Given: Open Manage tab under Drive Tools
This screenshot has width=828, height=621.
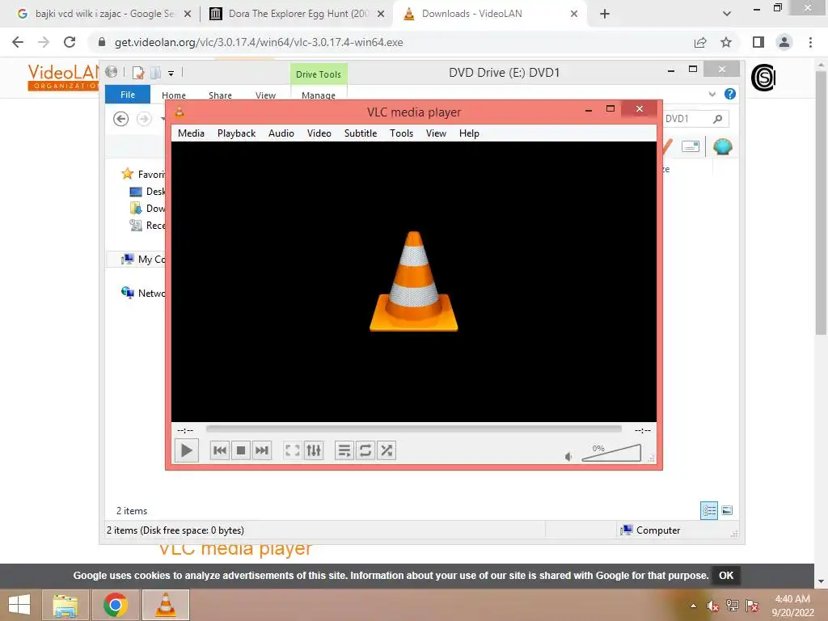Looking at the screenshot, I should click(x=319, y=95).
